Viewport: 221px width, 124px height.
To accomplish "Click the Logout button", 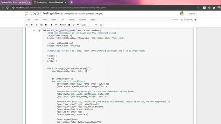I will [192, 13].
